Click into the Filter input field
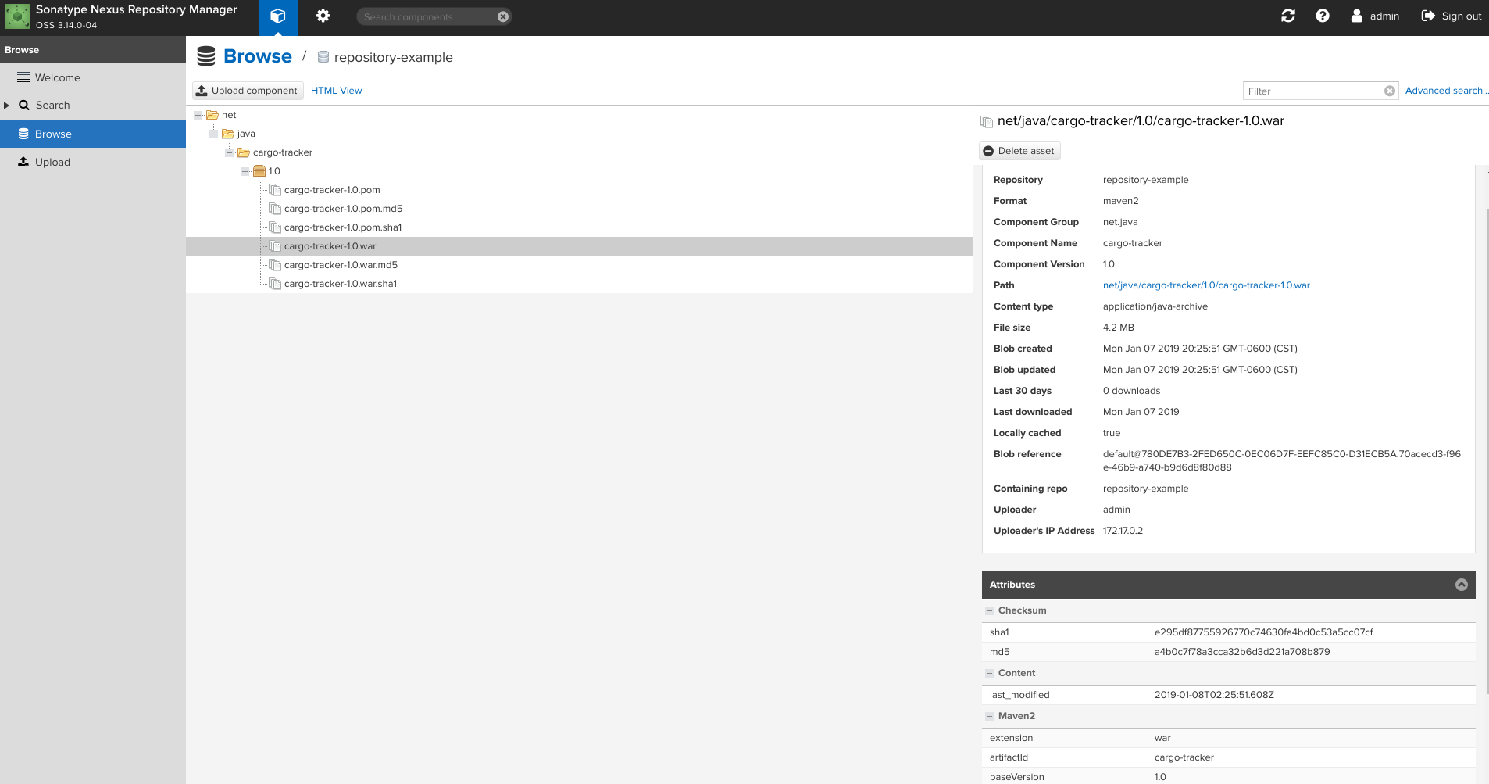Viewport: 1489px width, 784px height. tap(1312, 91)
